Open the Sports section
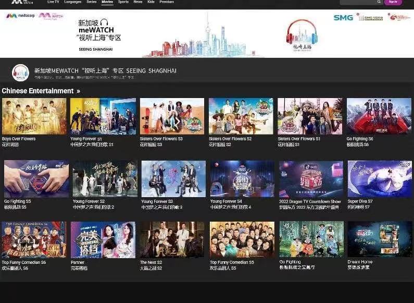The width and height of the screenshot is (414, 303). 123,2
